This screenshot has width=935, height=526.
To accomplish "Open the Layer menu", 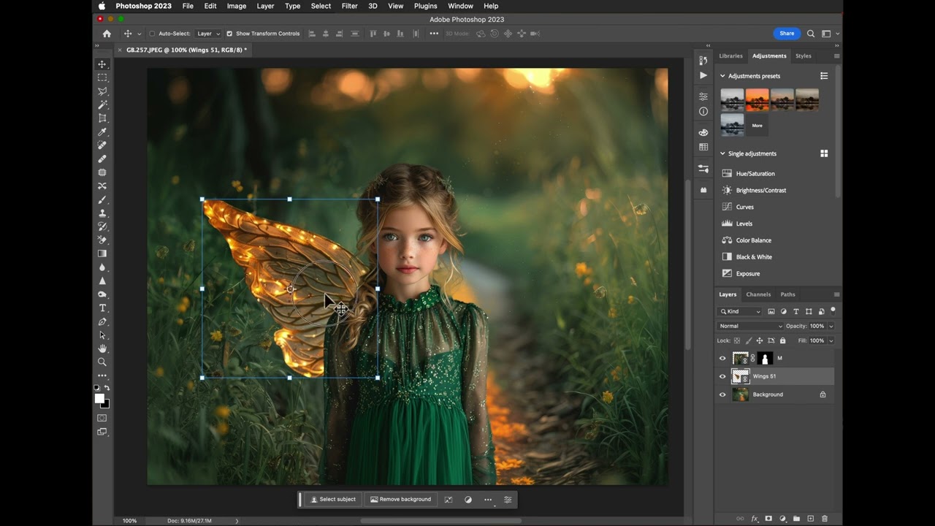I will tap(266, 6).
